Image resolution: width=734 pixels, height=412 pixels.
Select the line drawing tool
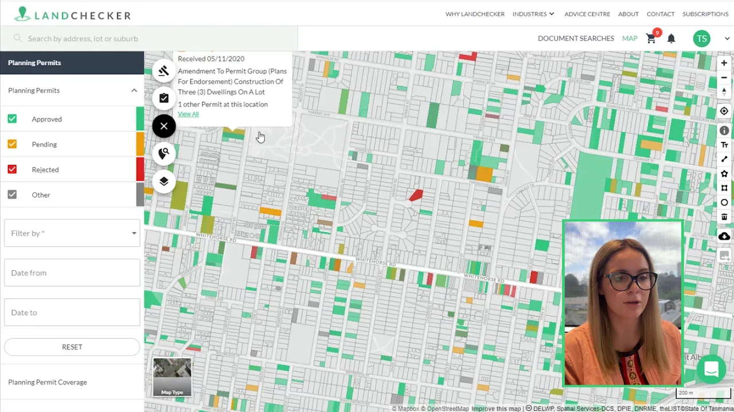coord(724,159)
